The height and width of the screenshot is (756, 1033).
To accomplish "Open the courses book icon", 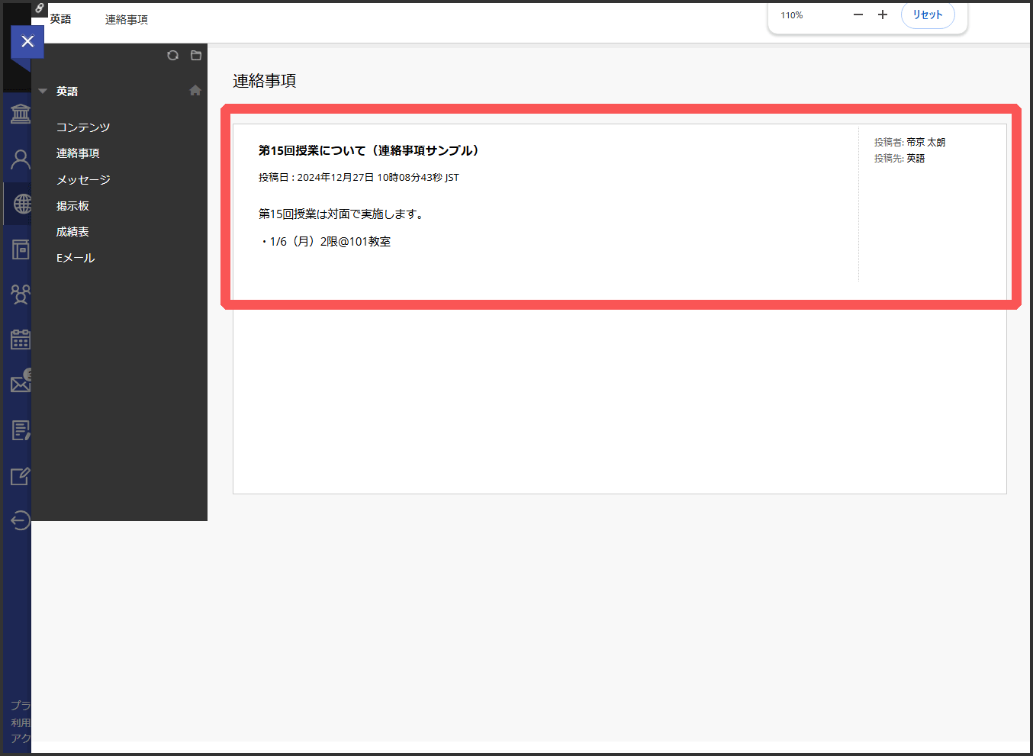I will point(18,249).
